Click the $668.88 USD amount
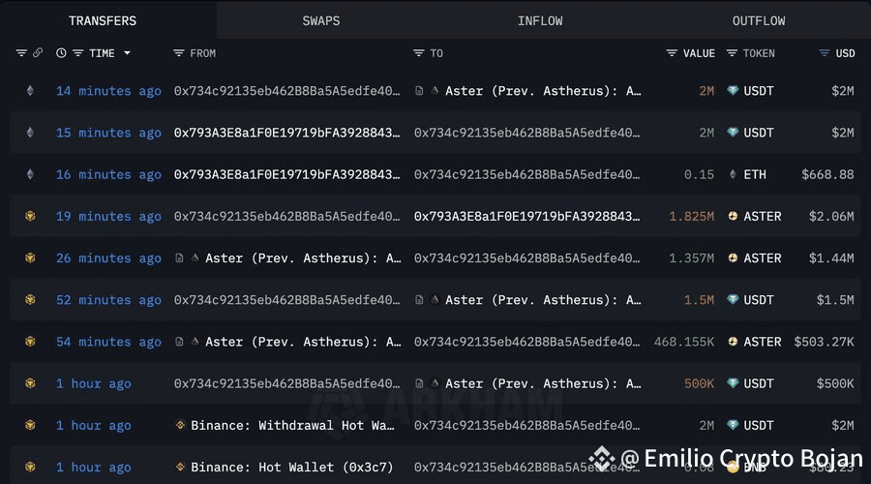The image size is (871, 484). (827, 174)
